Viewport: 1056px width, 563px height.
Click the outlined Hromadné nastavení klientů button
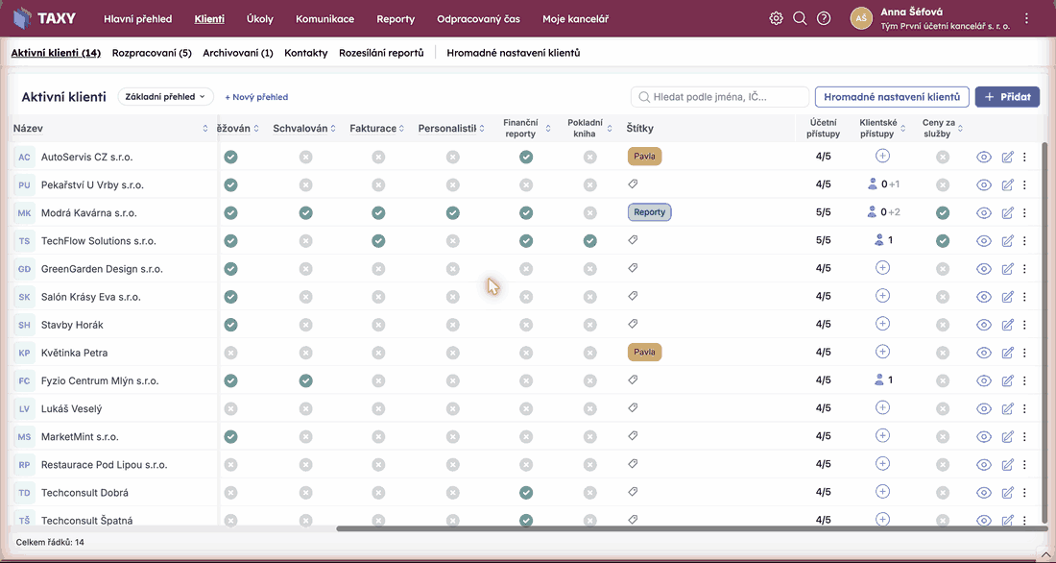coord(892,97)
